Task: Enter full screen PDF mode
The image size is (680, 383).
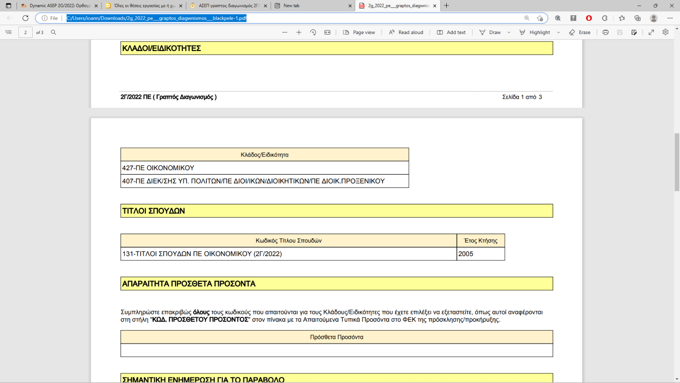Action: [x=651, y=32]
